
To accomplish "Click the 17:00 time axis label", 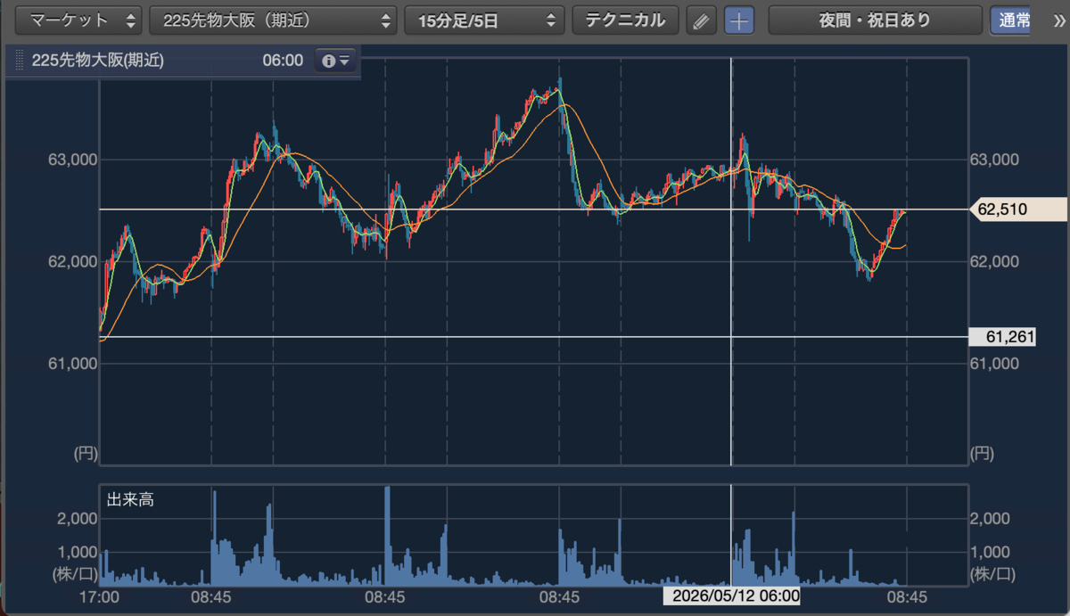I will tap(99, 596).
